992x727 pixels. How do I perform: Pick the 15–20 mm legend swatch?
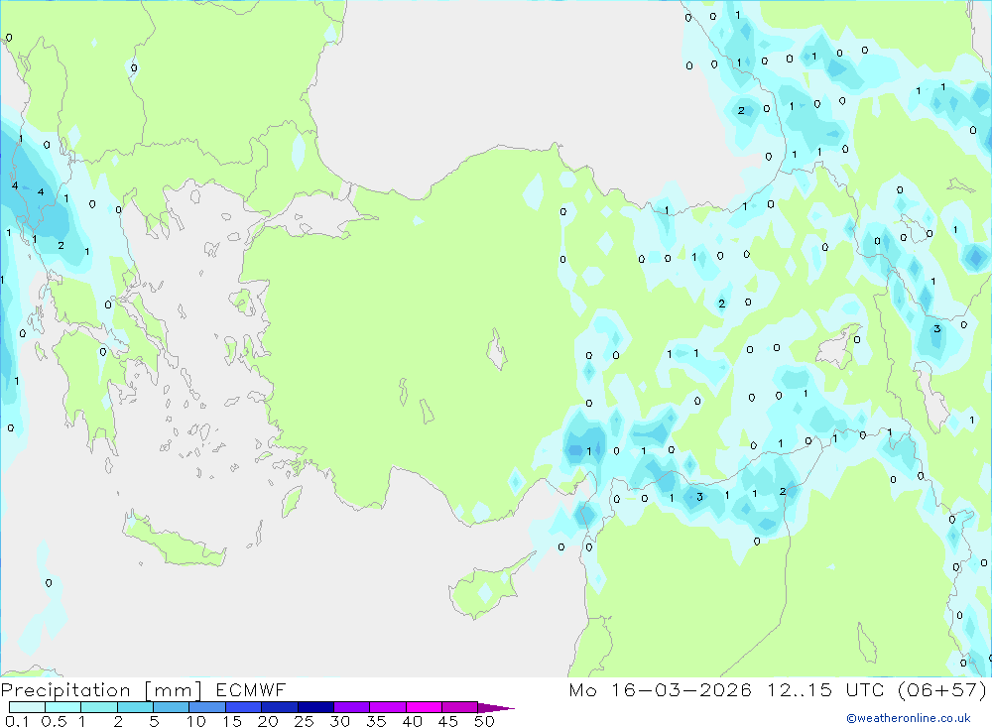(x=243, y=707)
